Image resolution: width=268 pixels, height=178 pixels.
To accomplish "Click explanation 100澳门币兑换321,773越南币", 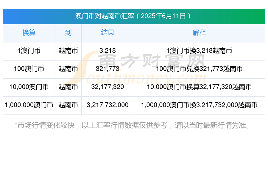I will point(199,69).
